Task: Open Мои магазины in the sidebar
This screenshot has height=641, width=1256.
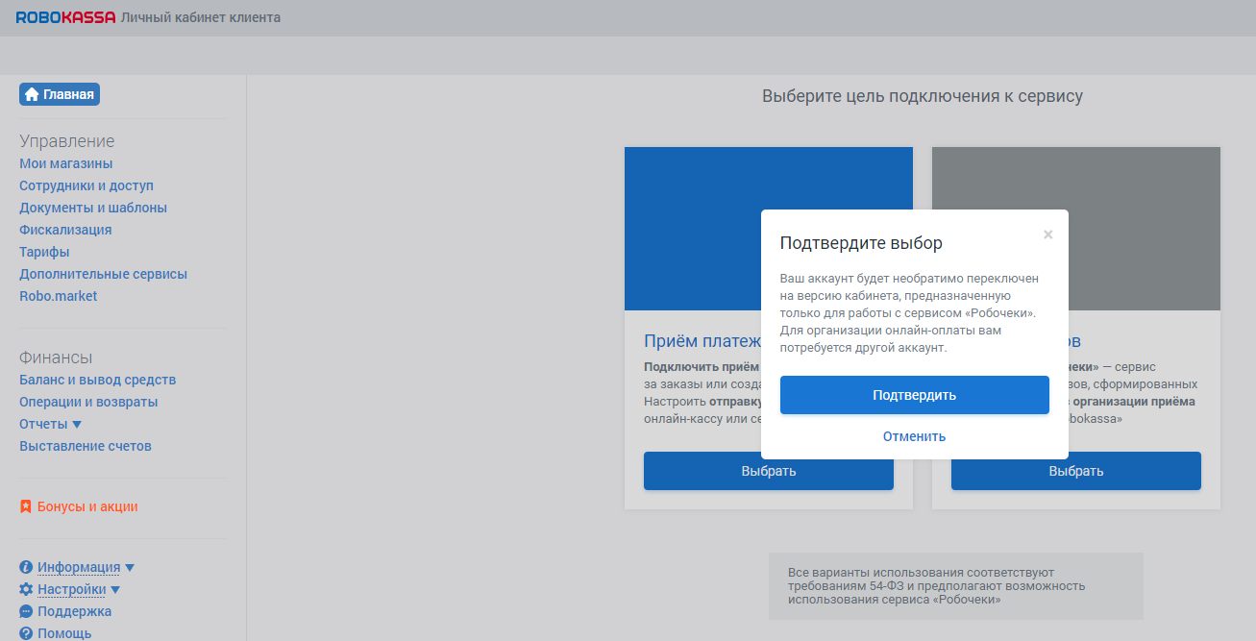Action: (65, 163)
